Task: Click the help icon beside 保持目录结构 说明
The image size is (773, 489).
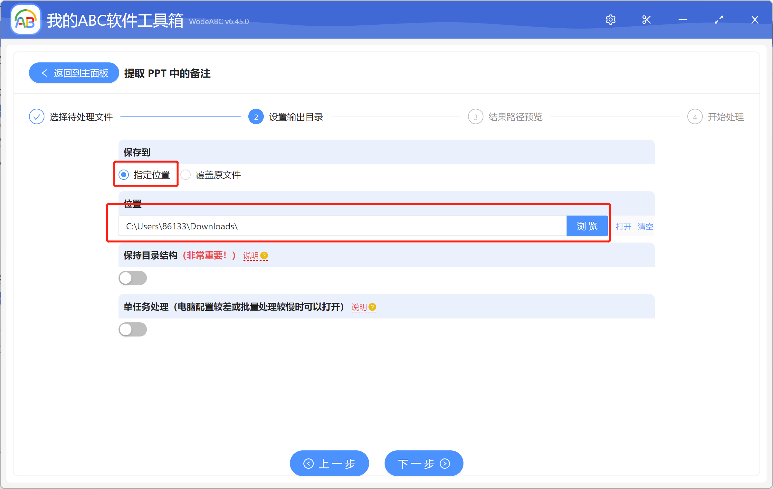Action: (x=263, y=255)
